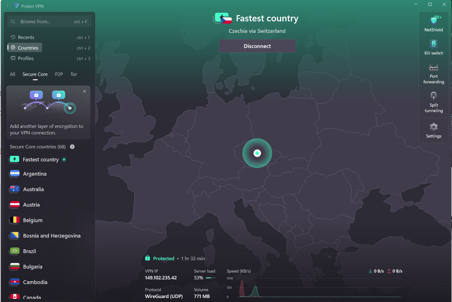Click the server load progress bar
Viewport: 452px width, 302px height.
[x=211, y=278]
